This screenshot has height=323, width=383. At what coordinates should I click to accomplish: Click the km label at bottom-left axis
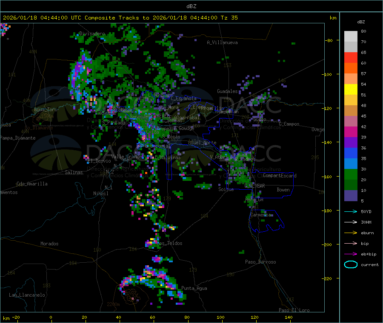pyautogui.click(x=6, y=318)
